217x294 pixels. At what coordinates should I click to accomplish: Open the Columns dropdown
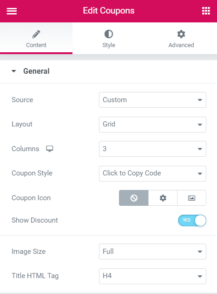pyautogui.click(x=152, y=149)
